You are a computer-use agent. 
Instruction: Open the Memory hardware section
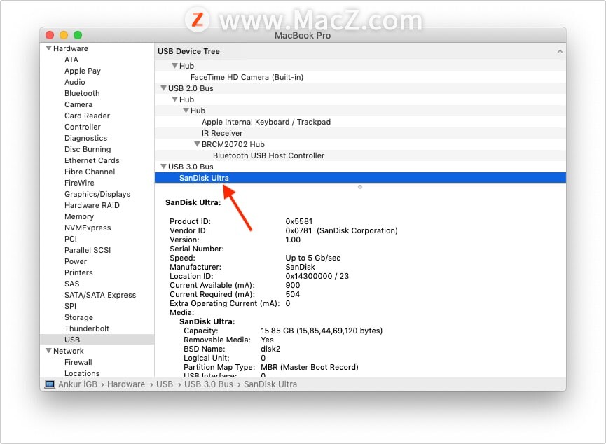click(79, 216)
